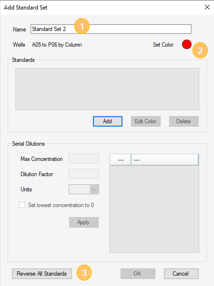Screen dimensions: 214x286
Task: Select the first narrow dilution table column header
Action: click(121, 160)
